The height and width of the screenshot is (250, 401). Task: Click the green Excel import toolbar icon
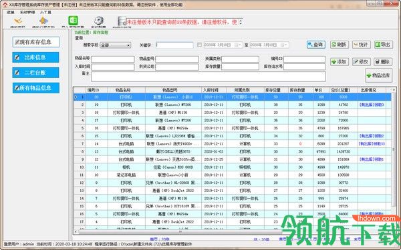click(73, 21)
